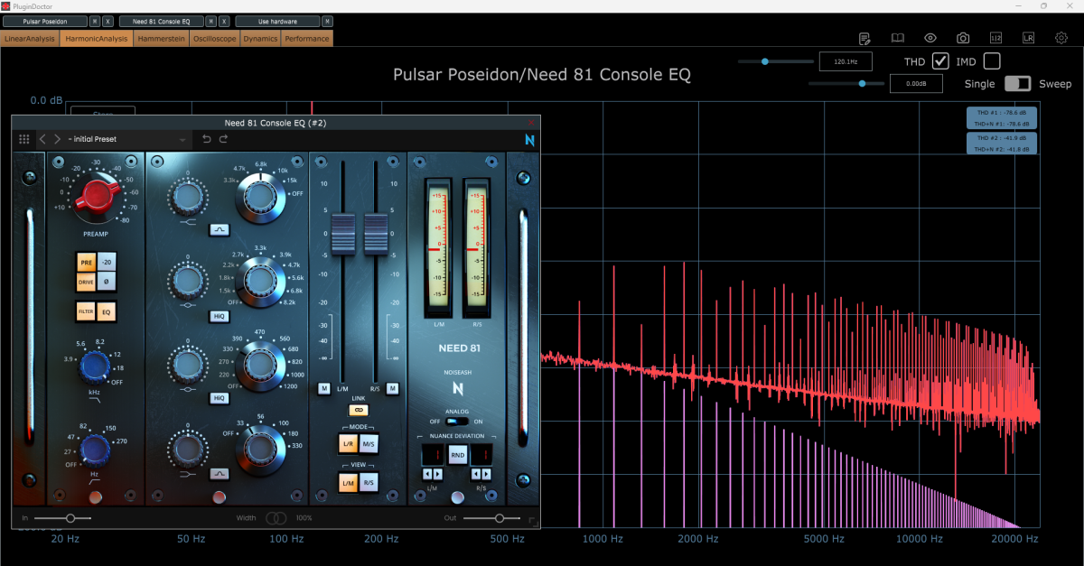Open the initial Preset dropdown
Viewport: 1084px width, 566px height.
click(127, 139)
